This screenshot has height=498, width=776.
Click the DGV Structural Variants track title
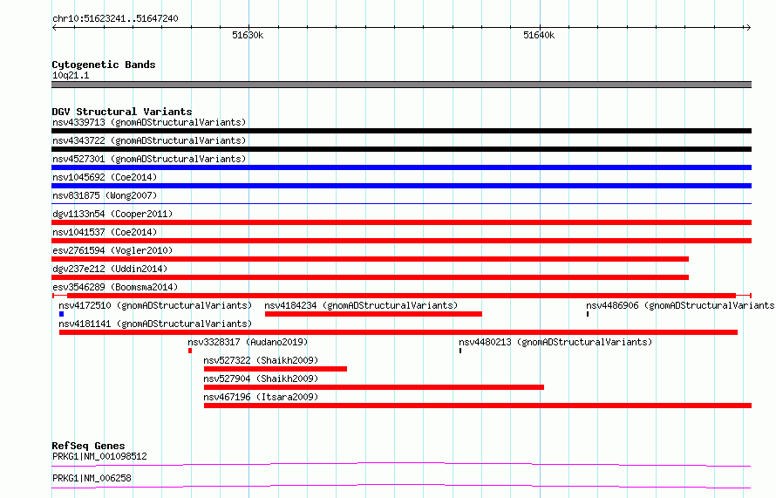click(x=122, y=112)
